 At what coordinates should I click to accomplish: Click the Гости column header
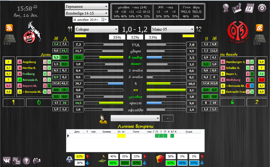coord(136,132)
